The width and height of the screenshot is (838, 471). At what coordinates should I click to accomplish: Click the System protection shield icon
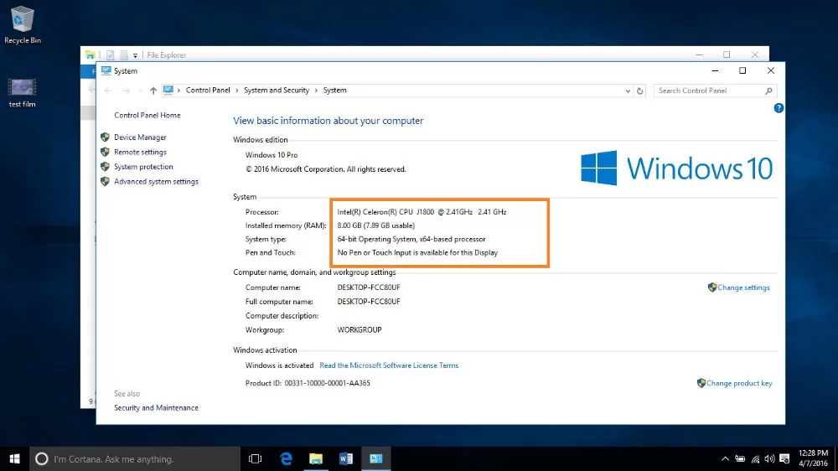(x=105, y=167)
